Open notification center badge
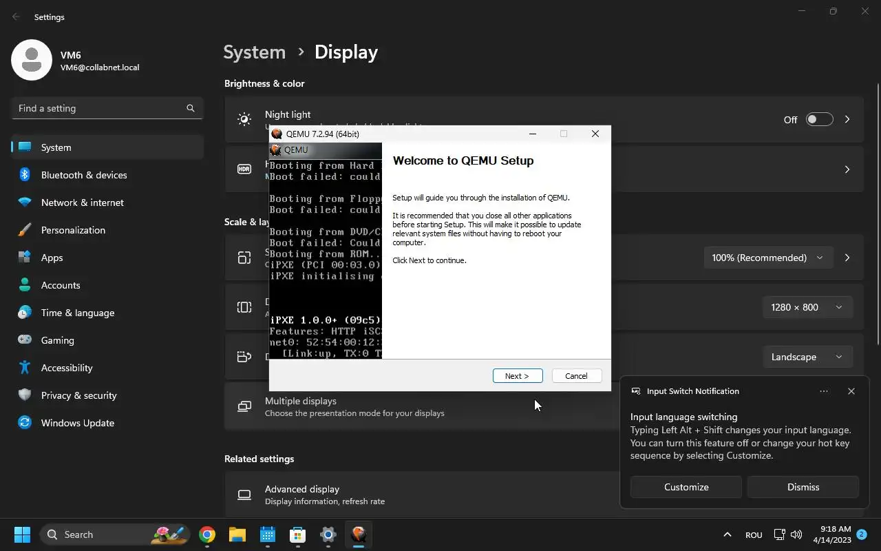Viewport: 881px width, 551px height. (x=861, y=534)
